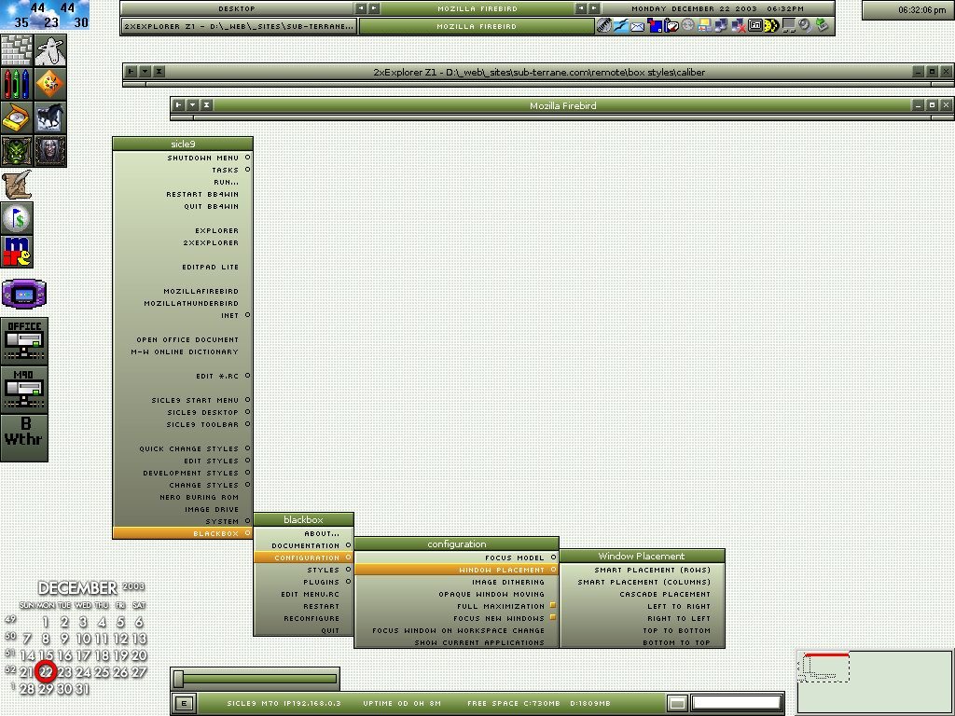Open the crayons dock icon

17,83
